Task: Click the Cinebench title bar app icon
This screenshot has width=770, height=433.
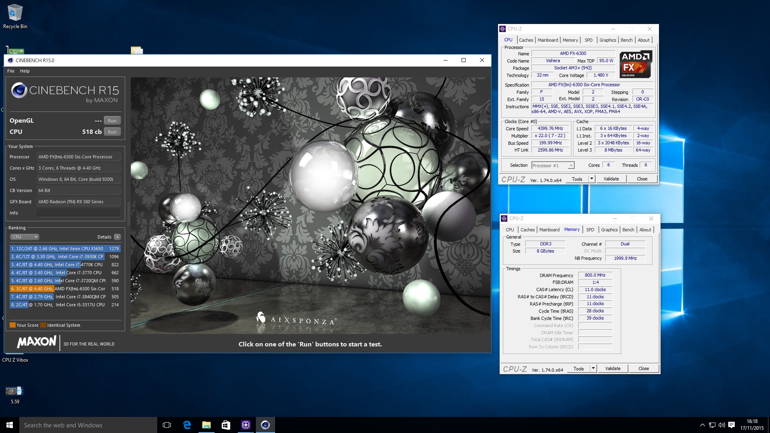Action: click(10, 61)
